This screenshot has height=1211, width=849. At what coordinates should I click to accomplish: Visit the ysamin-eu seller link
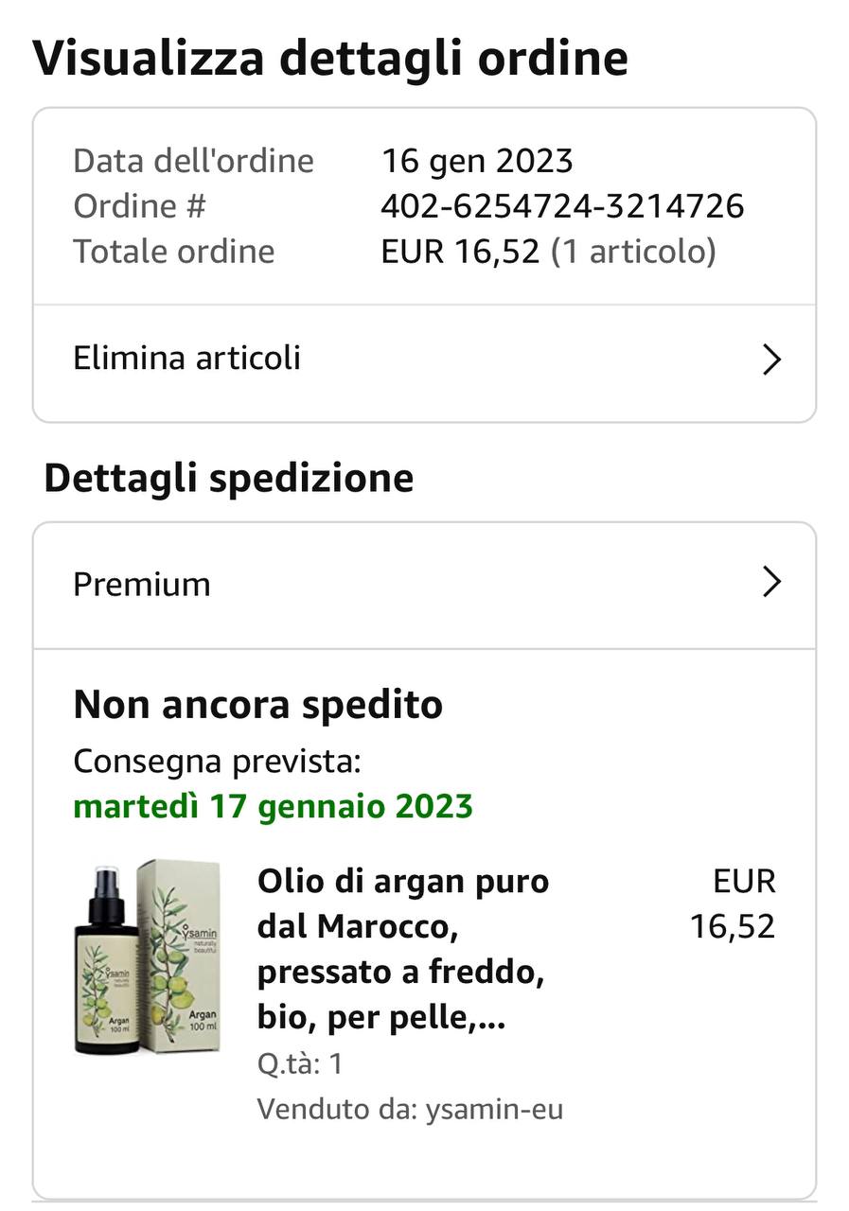click(x=494, y=1109)
